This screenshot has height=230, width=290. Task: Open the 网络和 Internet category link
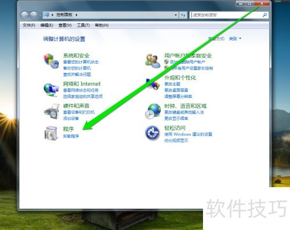[82, 84]
